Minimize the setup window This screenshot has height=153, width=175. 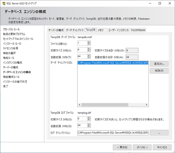tap(150, 3)
